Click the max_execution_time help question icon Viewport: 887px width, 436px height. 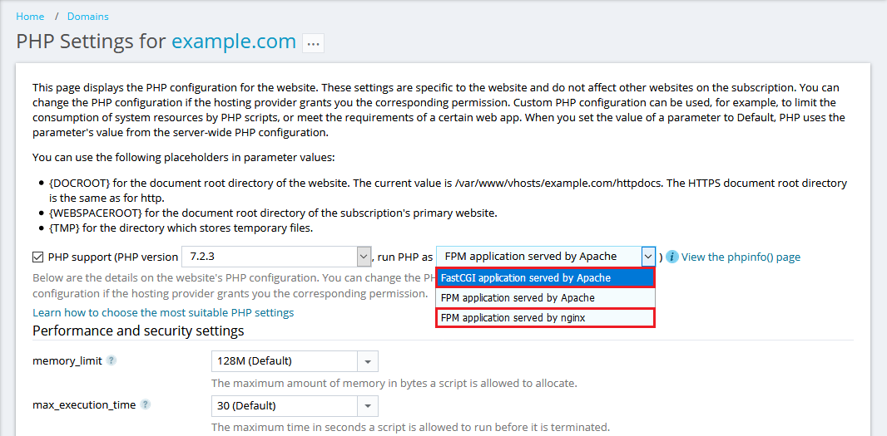[x=146, y=405]
